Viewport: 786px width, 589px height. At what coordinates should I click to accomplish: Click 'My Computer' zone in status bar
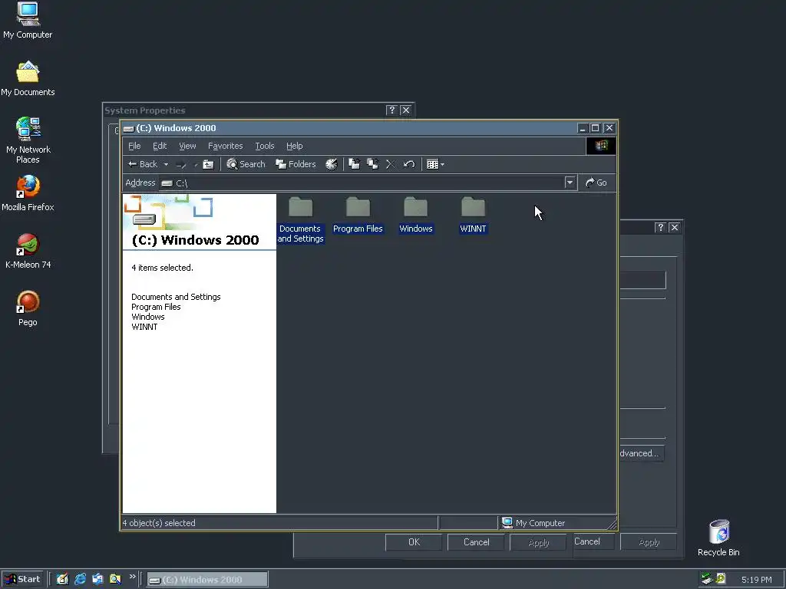click(x=533, y=523)
